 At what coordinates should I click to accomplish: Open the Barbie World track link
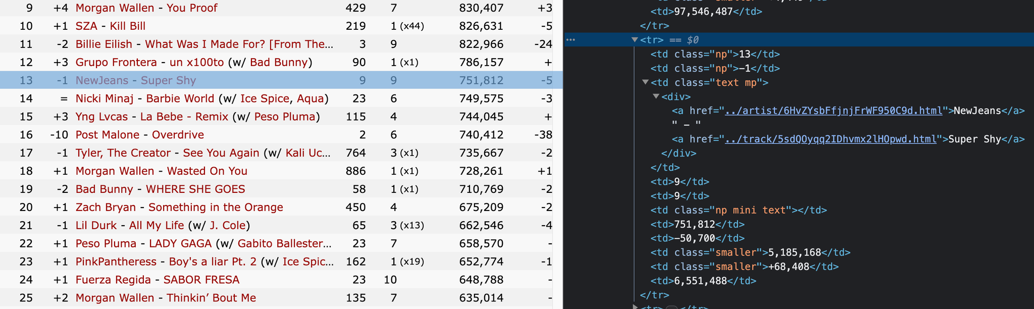[x=180, y=99]
